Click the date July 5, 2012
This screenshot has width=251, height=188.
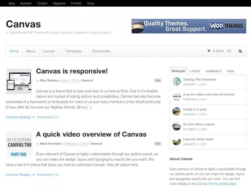[70, 81]
